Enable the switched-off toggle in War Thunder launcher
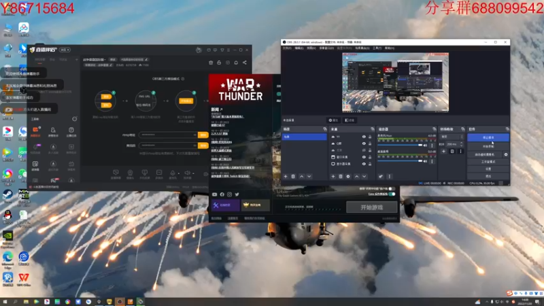This screenshot has height=306, width=544. pyautogui.click(x=392, y=189)
